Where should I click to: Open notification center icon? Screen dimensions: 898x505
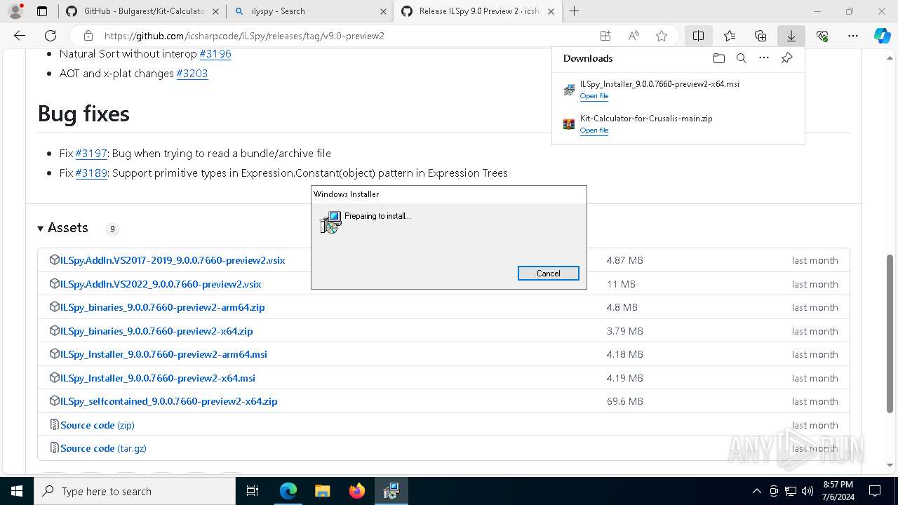point(875,491)
